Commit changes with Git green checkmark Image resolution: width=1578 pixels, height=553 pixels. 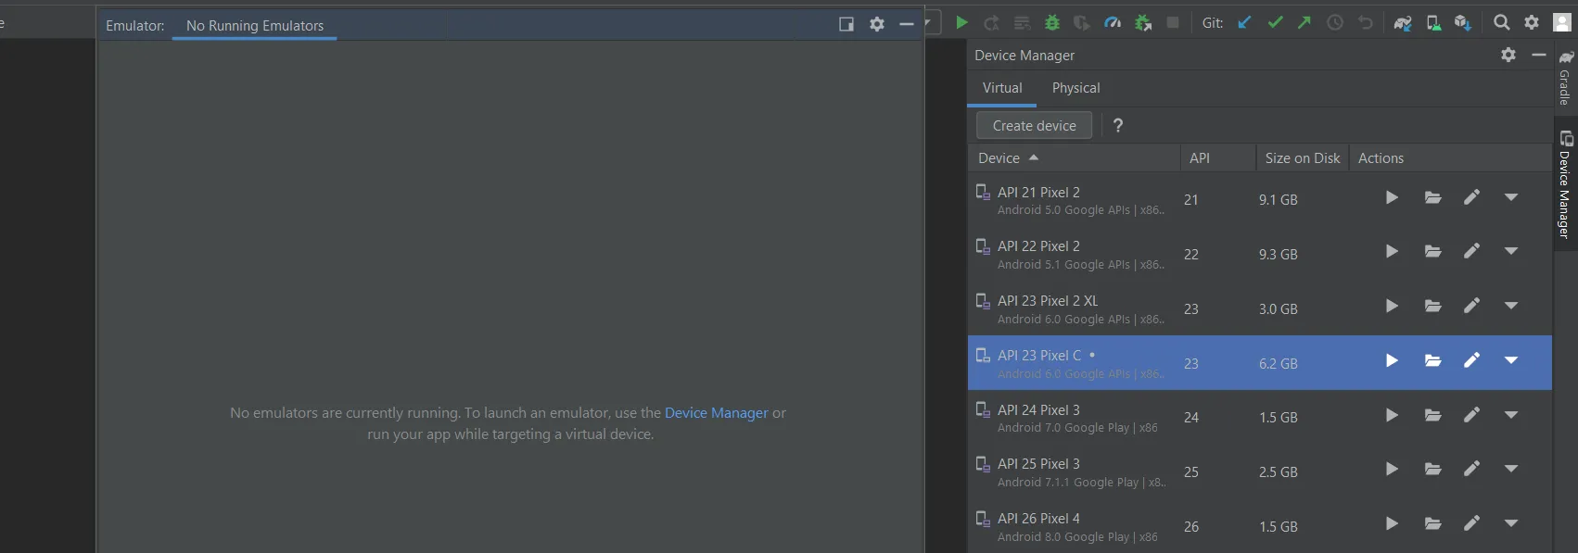pyautogui.click(x=1275, y=22)
